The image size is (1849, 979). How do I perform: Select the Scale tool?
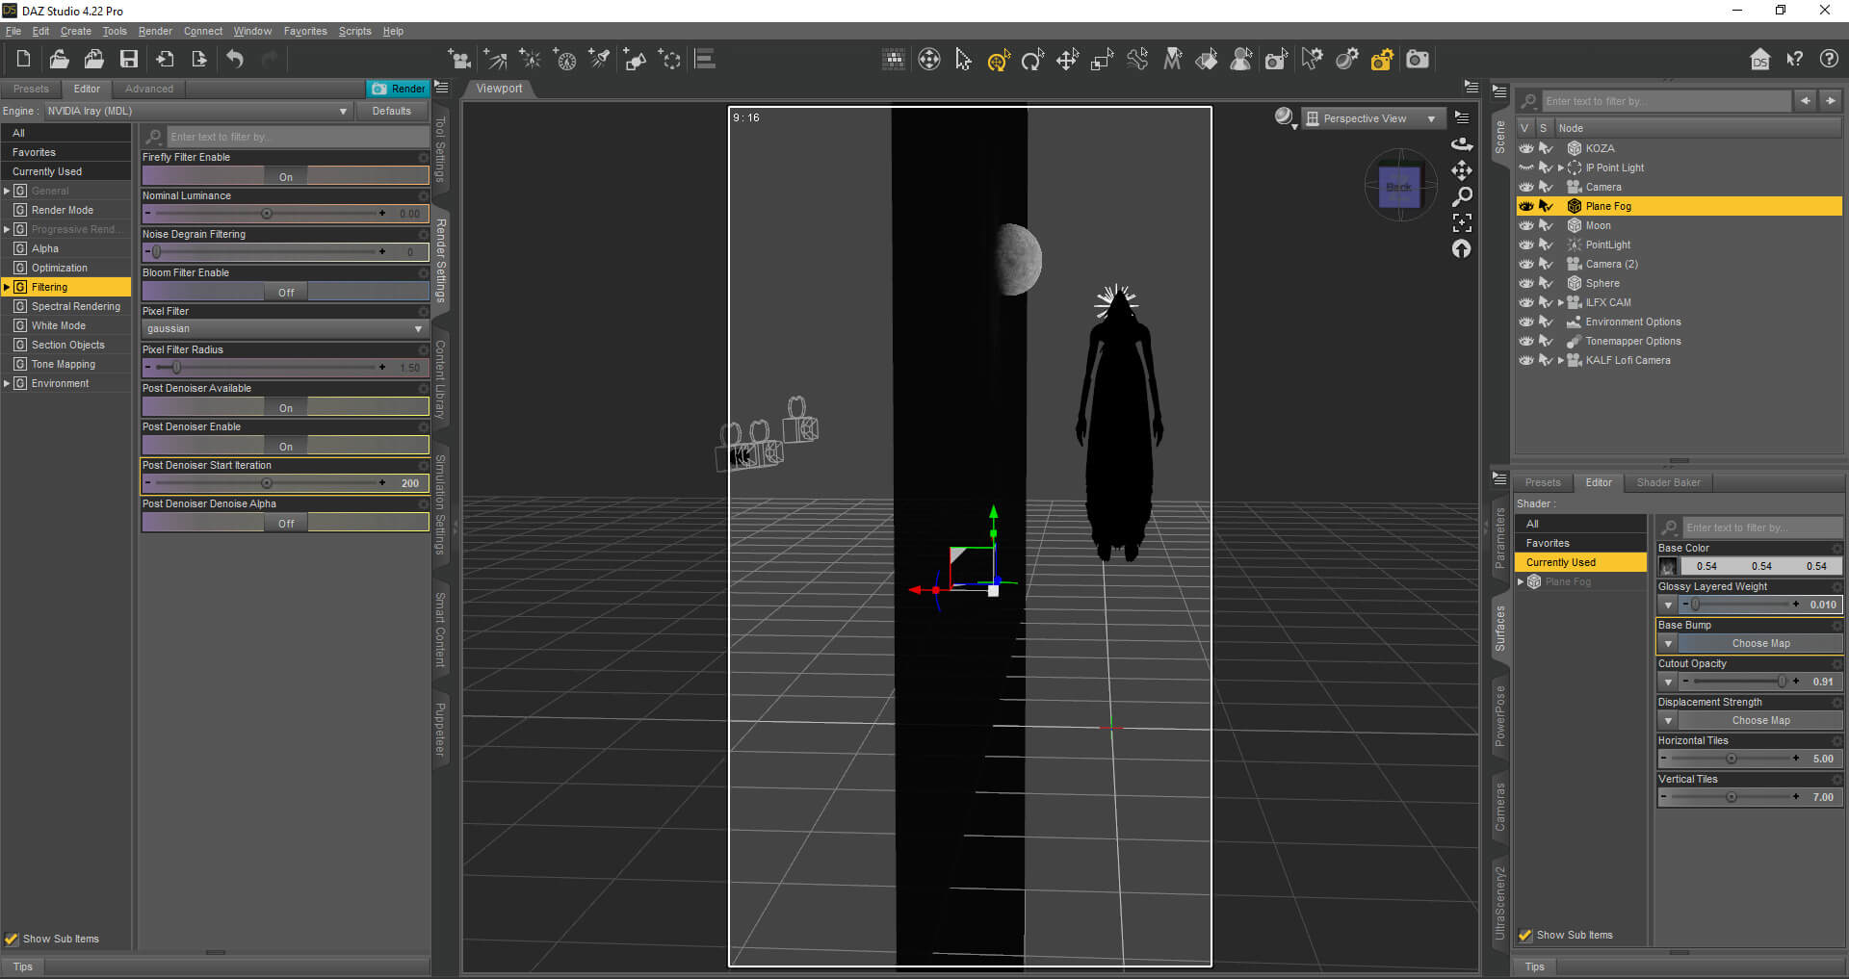(x=1102, y=60)
